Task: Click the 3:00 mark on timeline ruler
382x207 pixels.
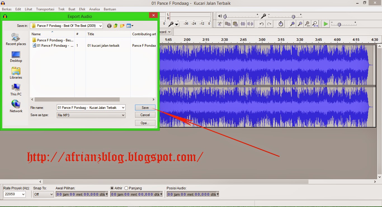Action: coord(262,40)
